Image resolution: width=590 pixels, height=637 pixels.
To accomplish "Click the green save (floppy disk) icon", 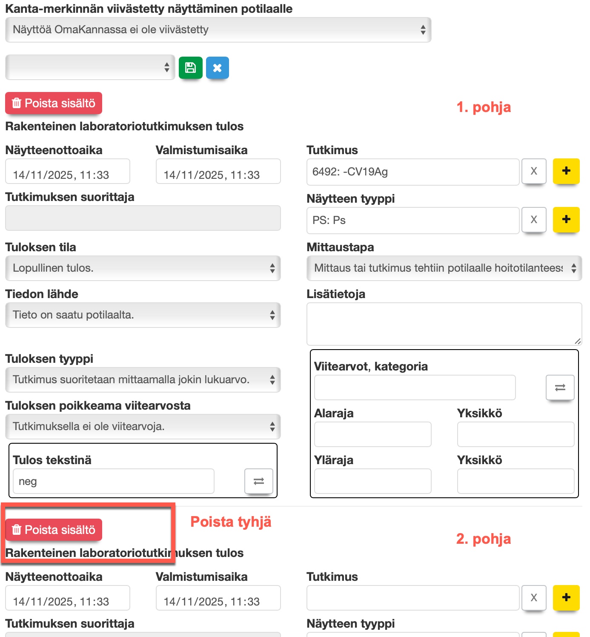I will coord(190,68).
